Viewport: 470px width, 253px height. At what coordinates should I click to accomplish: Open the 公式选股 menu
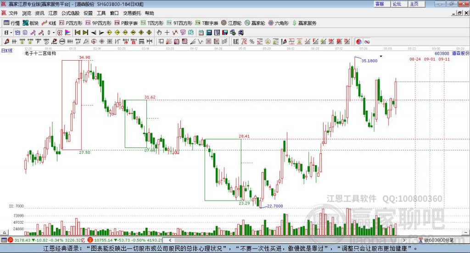click(70, 13)
